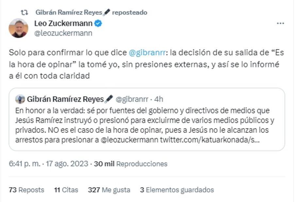296x202 pixels.
Task: Click the 3 Elementos guardados count
Action: (x=177, y=190)
